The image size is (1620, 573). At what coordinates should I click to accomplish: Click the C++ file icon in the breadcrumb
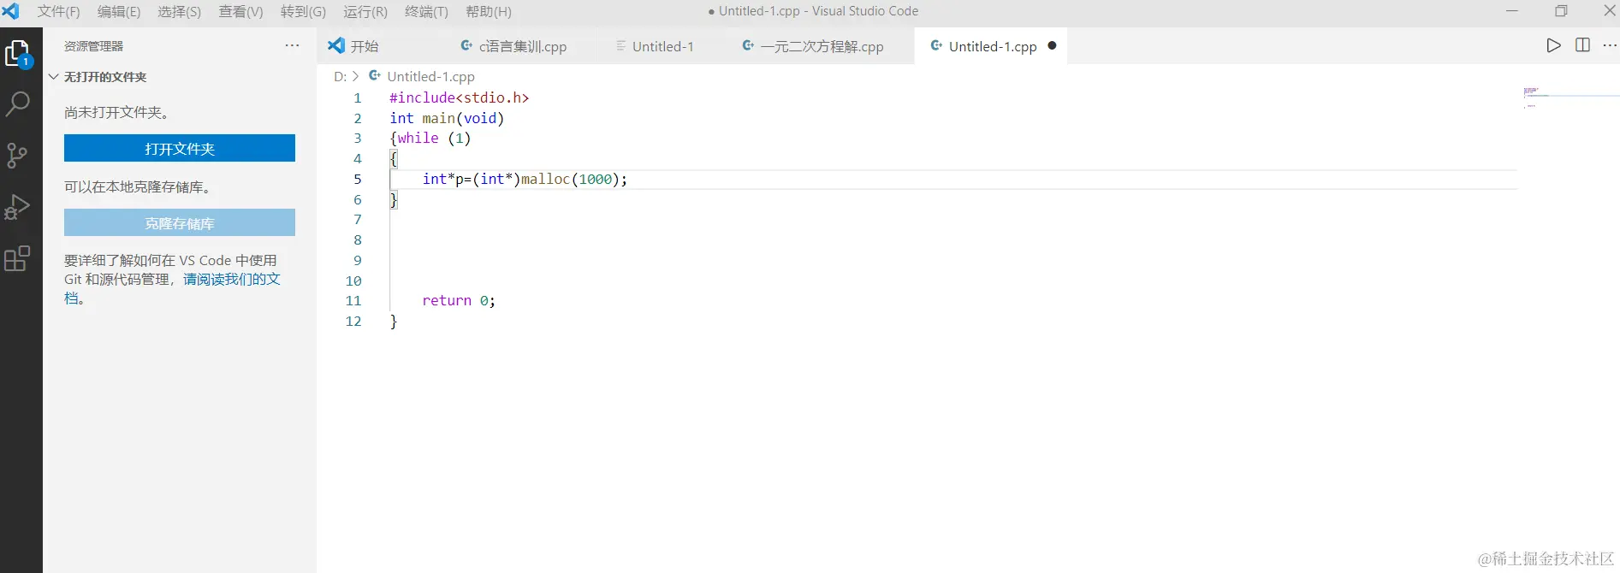(x=374, y=75)
